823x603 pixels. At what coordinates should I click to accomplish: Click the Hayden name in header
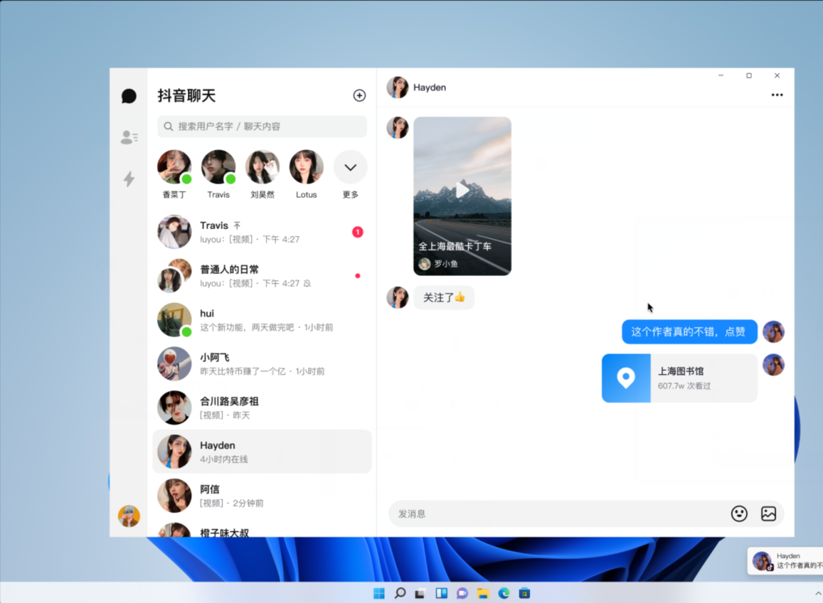point(430,87)
